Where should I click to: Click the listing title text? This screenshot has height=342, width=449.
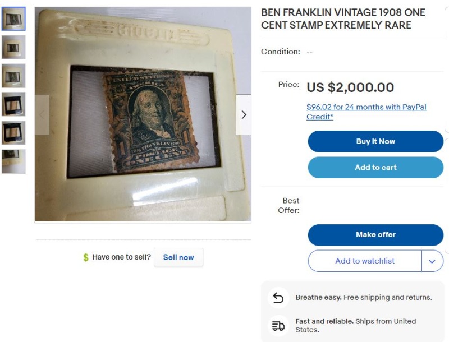point(343,19)
